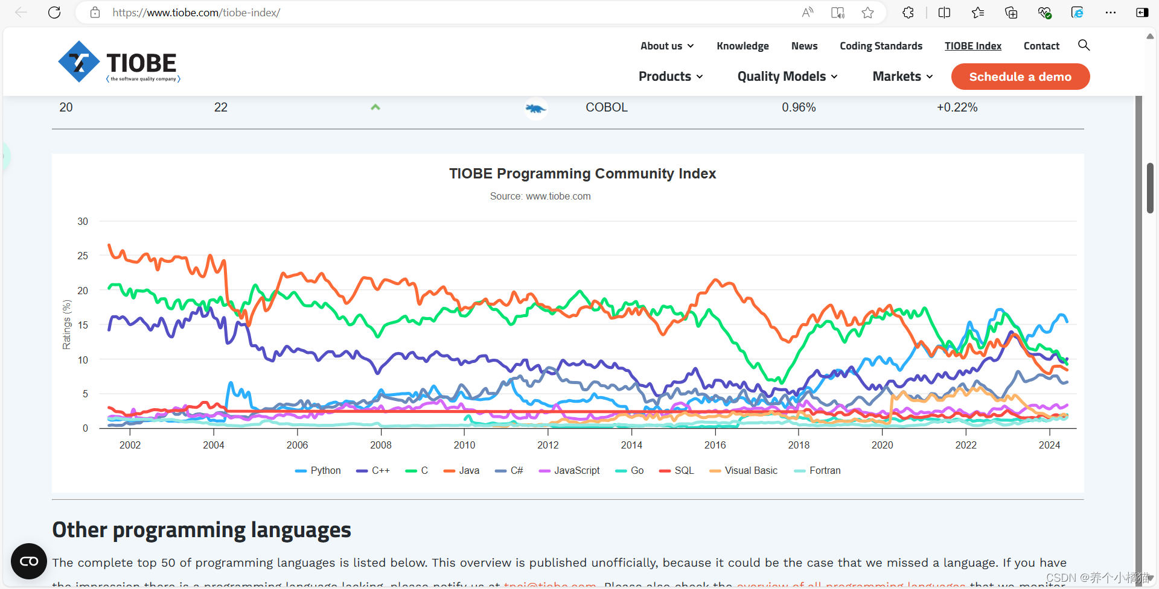Image resolution: width=1159 pixels, height=589 pixels.
Task: Click the 2010 x-axis label
Action: point(464,445)
